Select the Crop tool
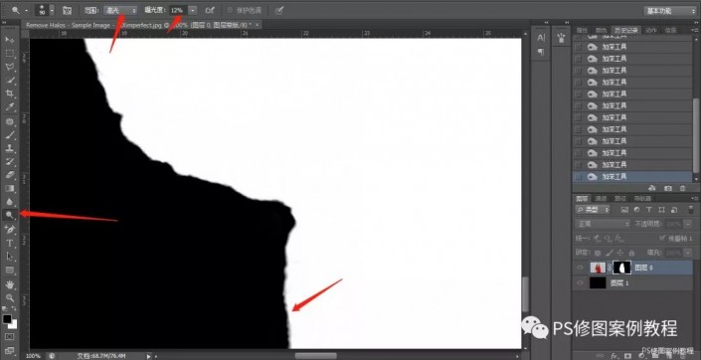Viewport: 701px width, 360px height. 9,93
